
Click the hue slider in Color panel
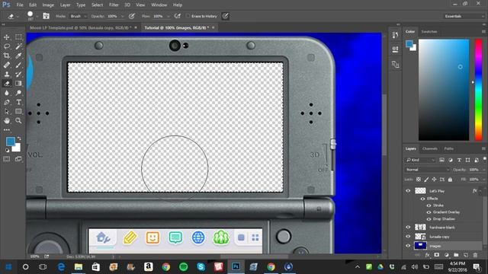point(478,90)
